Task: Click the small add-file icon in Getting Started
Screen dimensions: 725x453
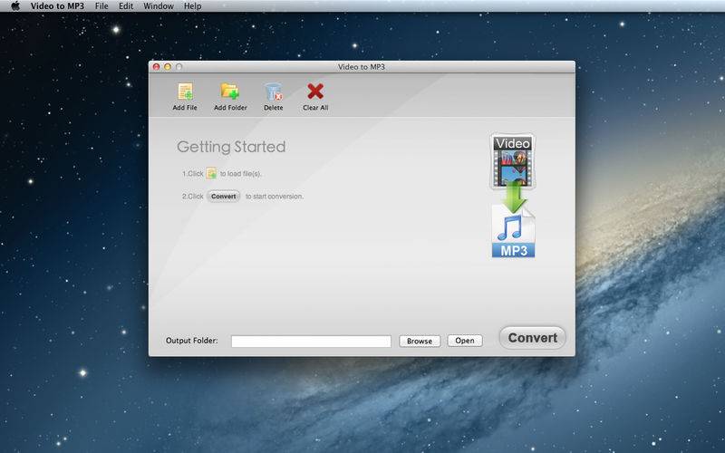Action: [211, 173]
